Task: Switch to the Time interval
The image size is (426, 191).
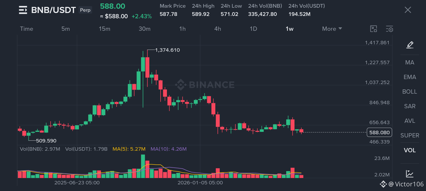Action: pyautogui.click(x=27, y=29)
